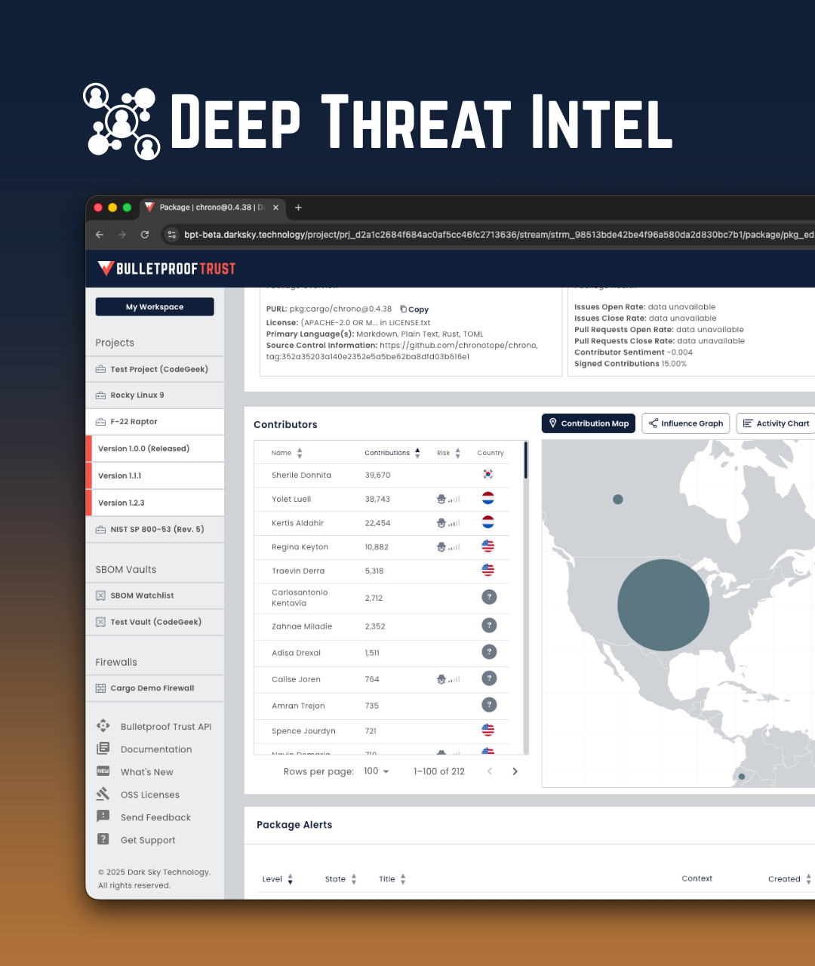This screenshot has width=815, height=966.
Task: Click unknown country icon for Amran Trejon
Action: pyautogui.click(x=489, y=705)
